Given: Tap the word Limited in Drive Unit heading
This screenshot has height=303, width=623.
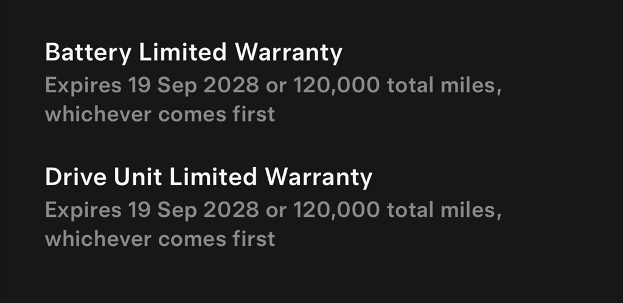Looking at the screenshot, I should coord(213,177).
